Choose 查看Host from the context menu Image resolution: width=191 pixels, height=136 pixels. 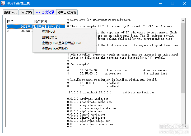[48, 32]
